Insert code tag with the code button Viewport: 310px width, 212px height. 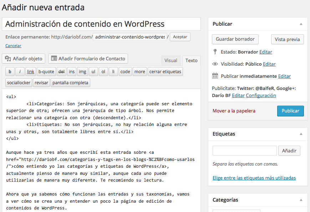point(125,72)
